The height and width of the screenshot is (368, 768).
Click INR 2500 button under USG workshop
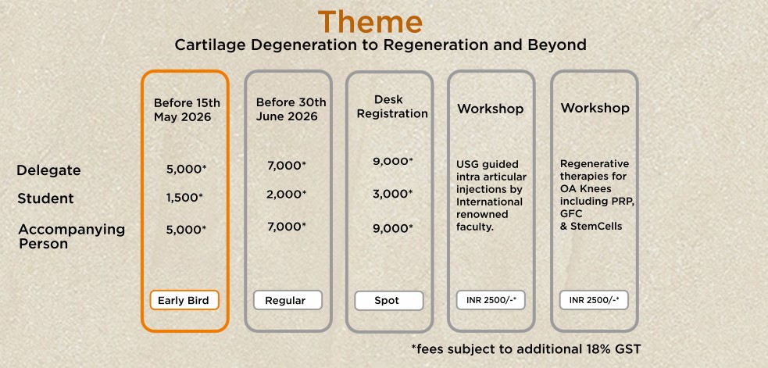(491, 300)
